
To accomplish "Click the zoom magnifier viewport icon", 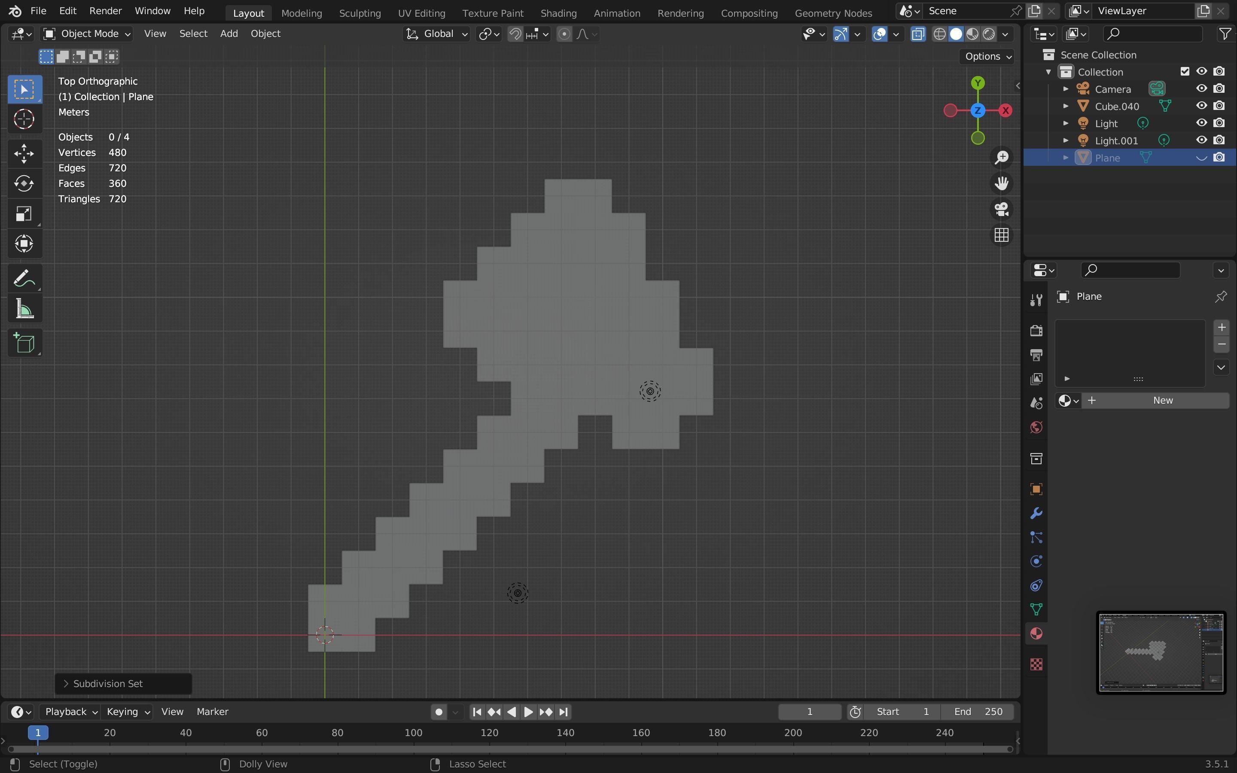I will 1001,157.
